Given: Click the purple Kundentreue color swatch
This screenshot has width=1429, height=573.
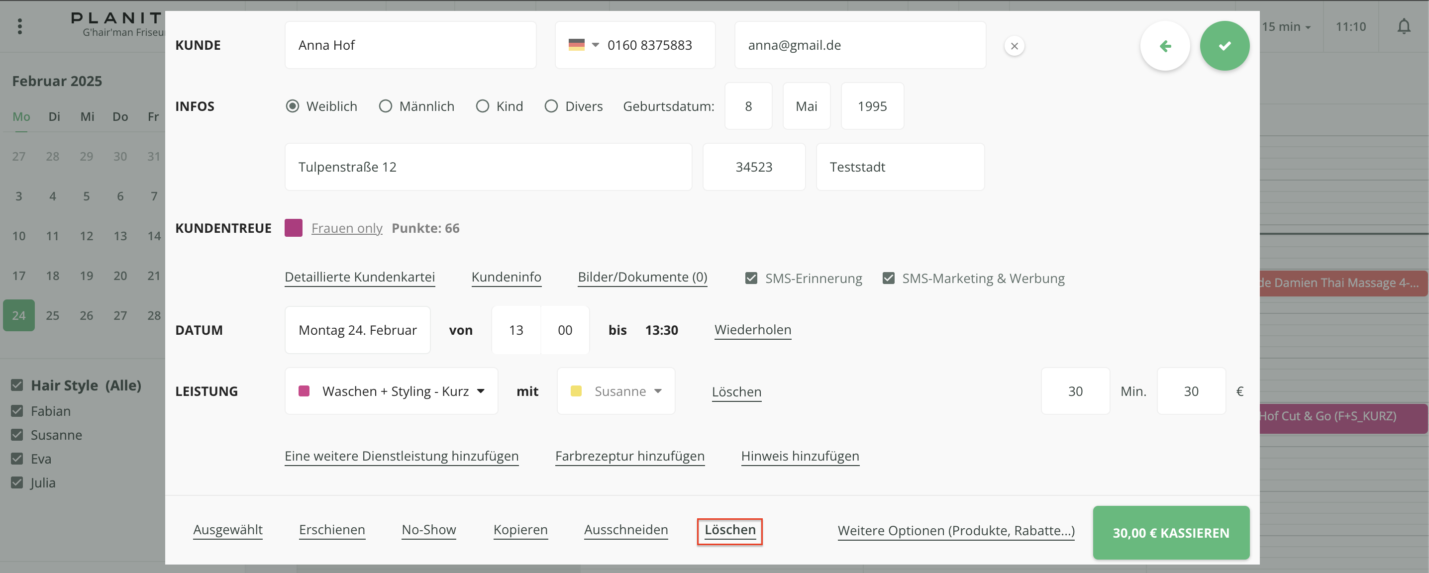Looking at the screenshot, I should point(293,228).
